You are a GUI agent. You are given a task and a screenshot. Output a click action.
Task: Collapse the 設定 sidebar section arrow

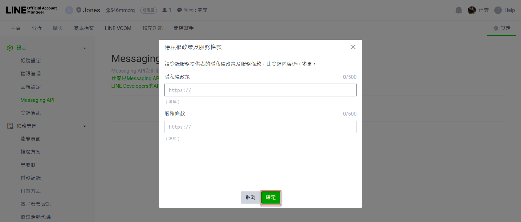pyautogui.click(x=84, y=48)
